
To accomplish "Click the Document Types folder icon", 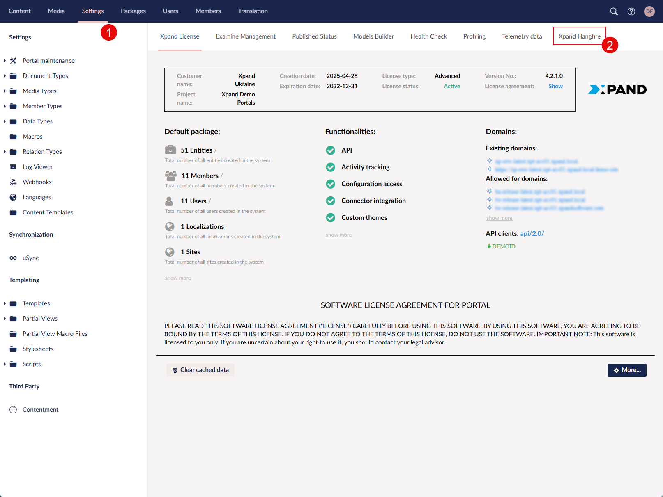I will [13, 76].
